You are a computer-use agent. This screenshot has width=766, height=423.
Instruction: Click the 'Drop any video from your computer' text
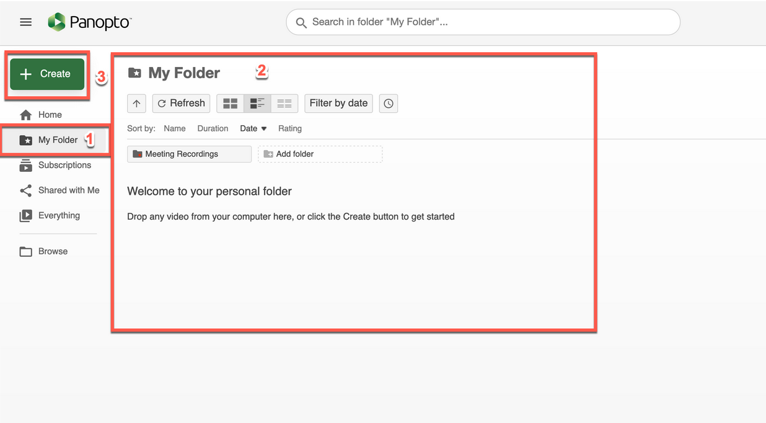[x=291, y=216]
